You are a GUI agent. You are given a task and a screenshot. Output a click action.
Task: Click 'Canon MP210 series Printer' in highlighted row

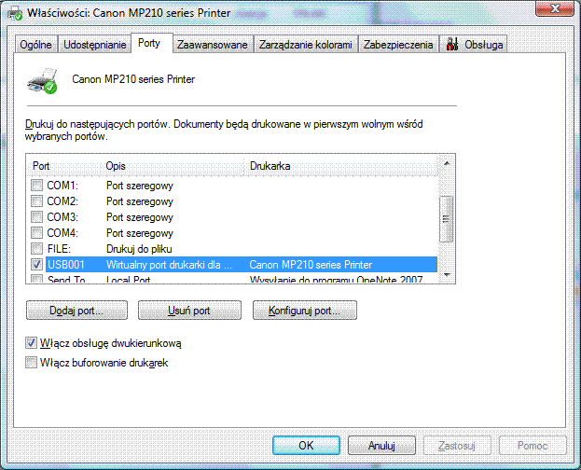pyautogui.click(x=311, y=265)
